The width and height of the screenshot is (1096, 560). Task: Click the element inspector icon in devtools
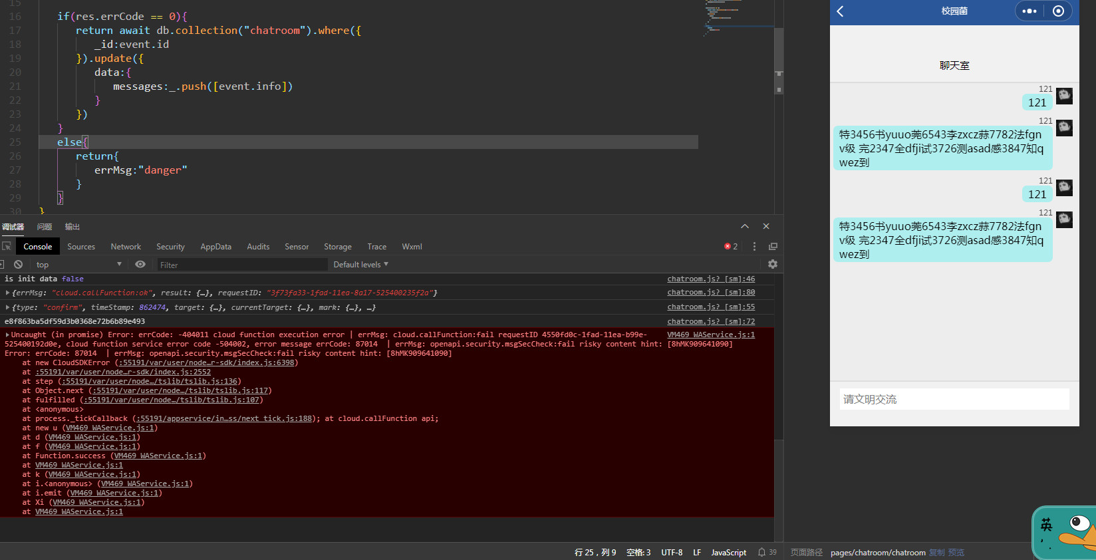point(7,246)
